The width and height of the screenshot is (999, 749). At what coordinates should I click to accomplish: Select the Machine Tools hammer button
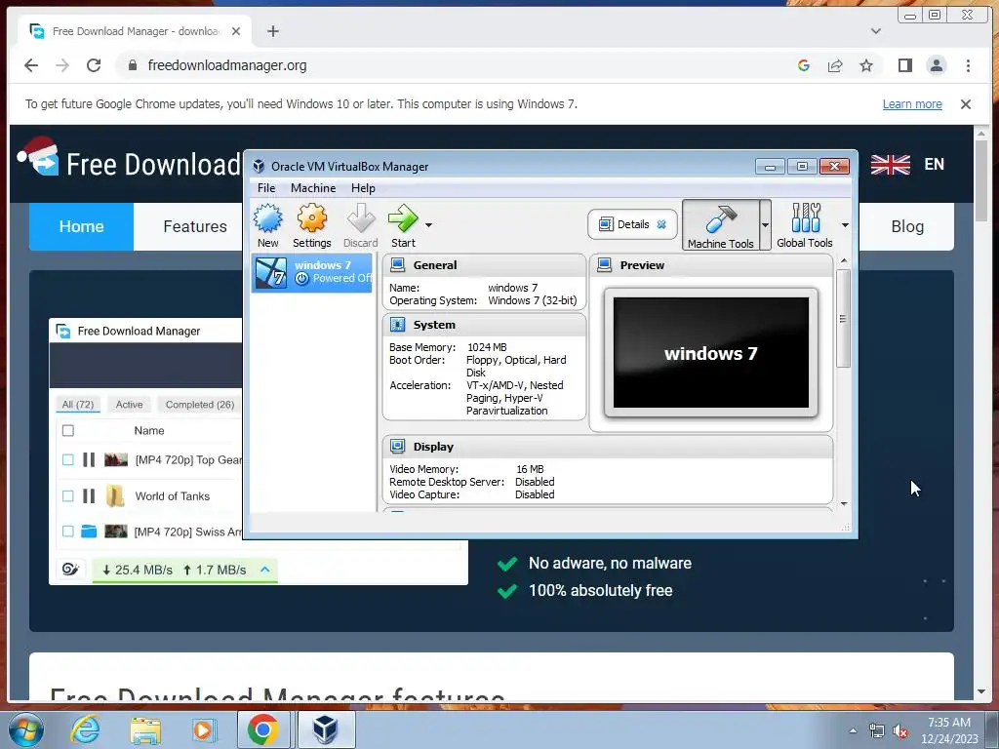click(x=721, y=225)
